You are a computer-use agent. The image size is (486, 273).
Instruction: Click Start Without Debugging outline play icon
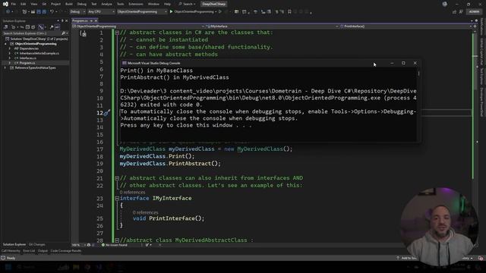coord(220,12)
